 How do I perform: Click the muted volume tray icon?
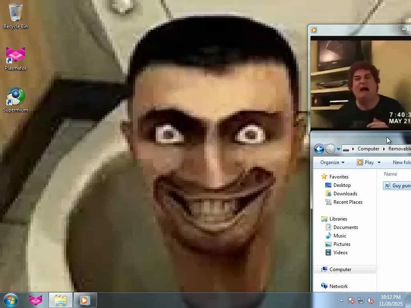point(370,301)
